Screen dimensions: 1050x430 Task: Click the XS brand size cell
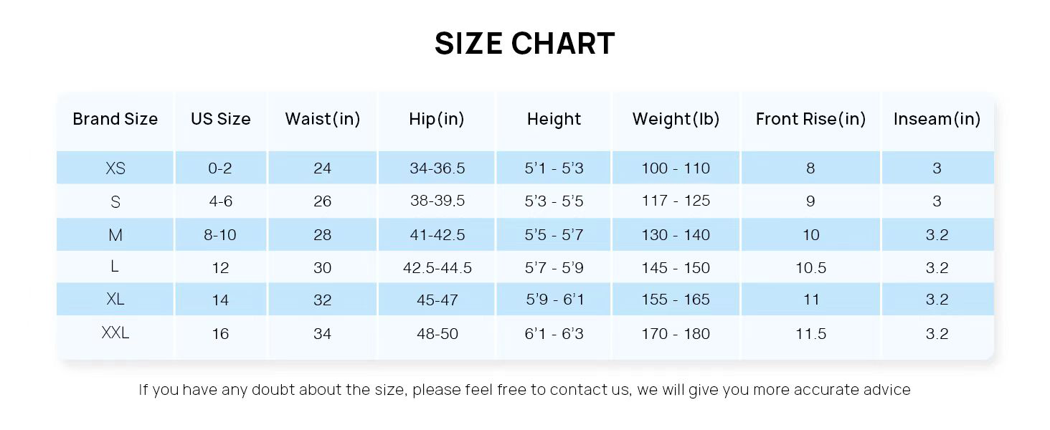(115, 168)
